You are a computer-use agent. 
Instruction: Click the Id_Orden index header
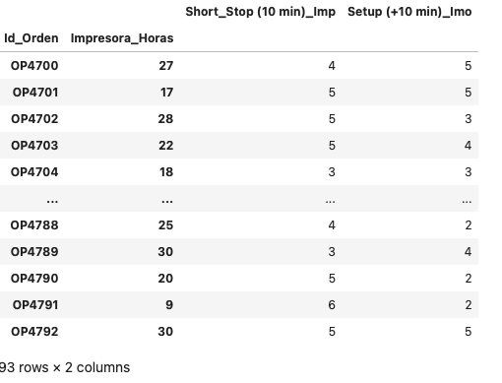click(31, 38)
